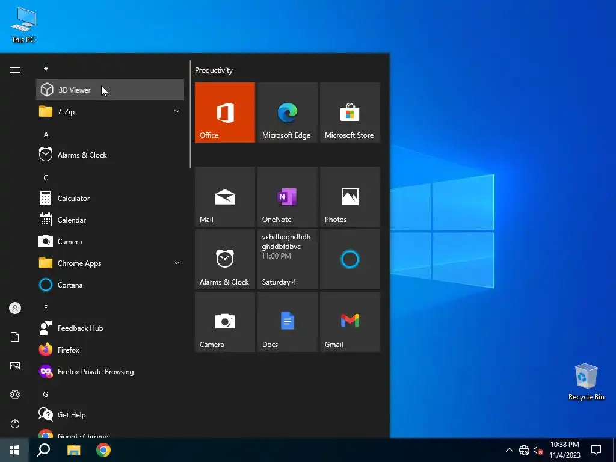Screen dimensions: 616x462
Task: Open 3D Viewer from the app list
Action: 110,90
